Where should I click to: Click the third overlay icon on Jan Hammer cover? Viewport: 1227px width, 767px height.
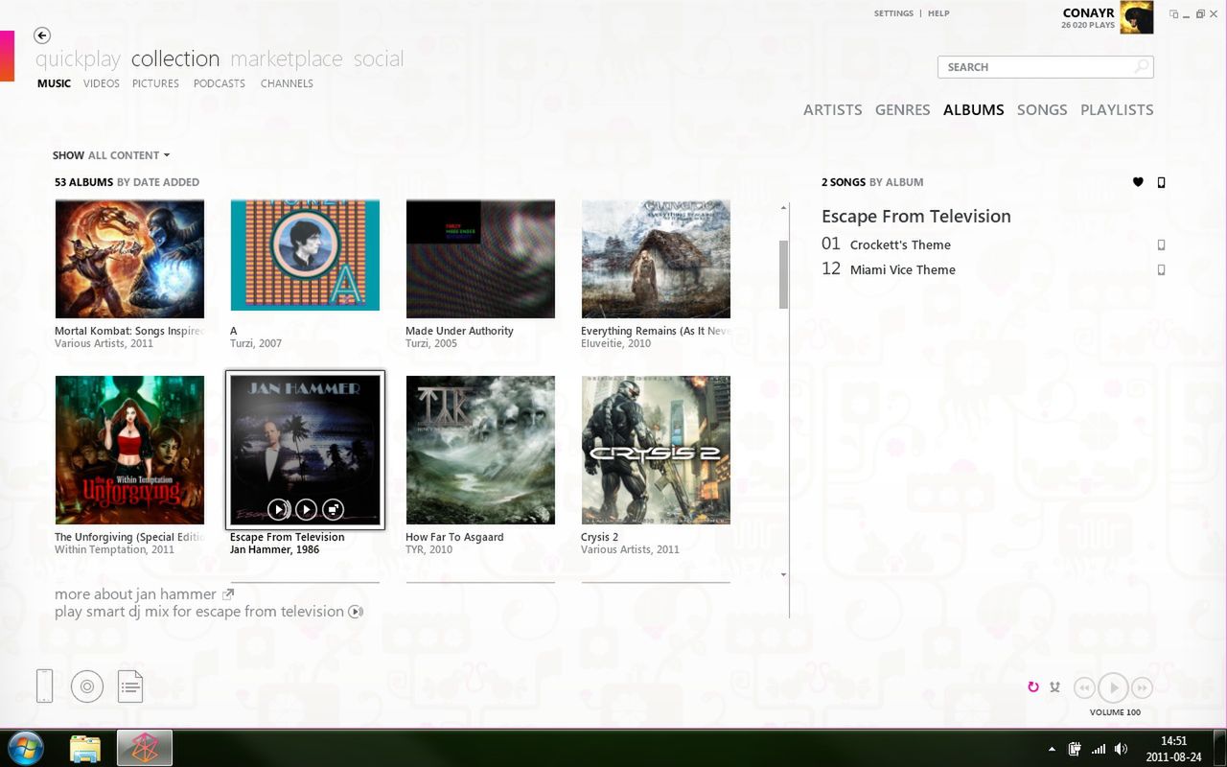click(x=333, y=509)
